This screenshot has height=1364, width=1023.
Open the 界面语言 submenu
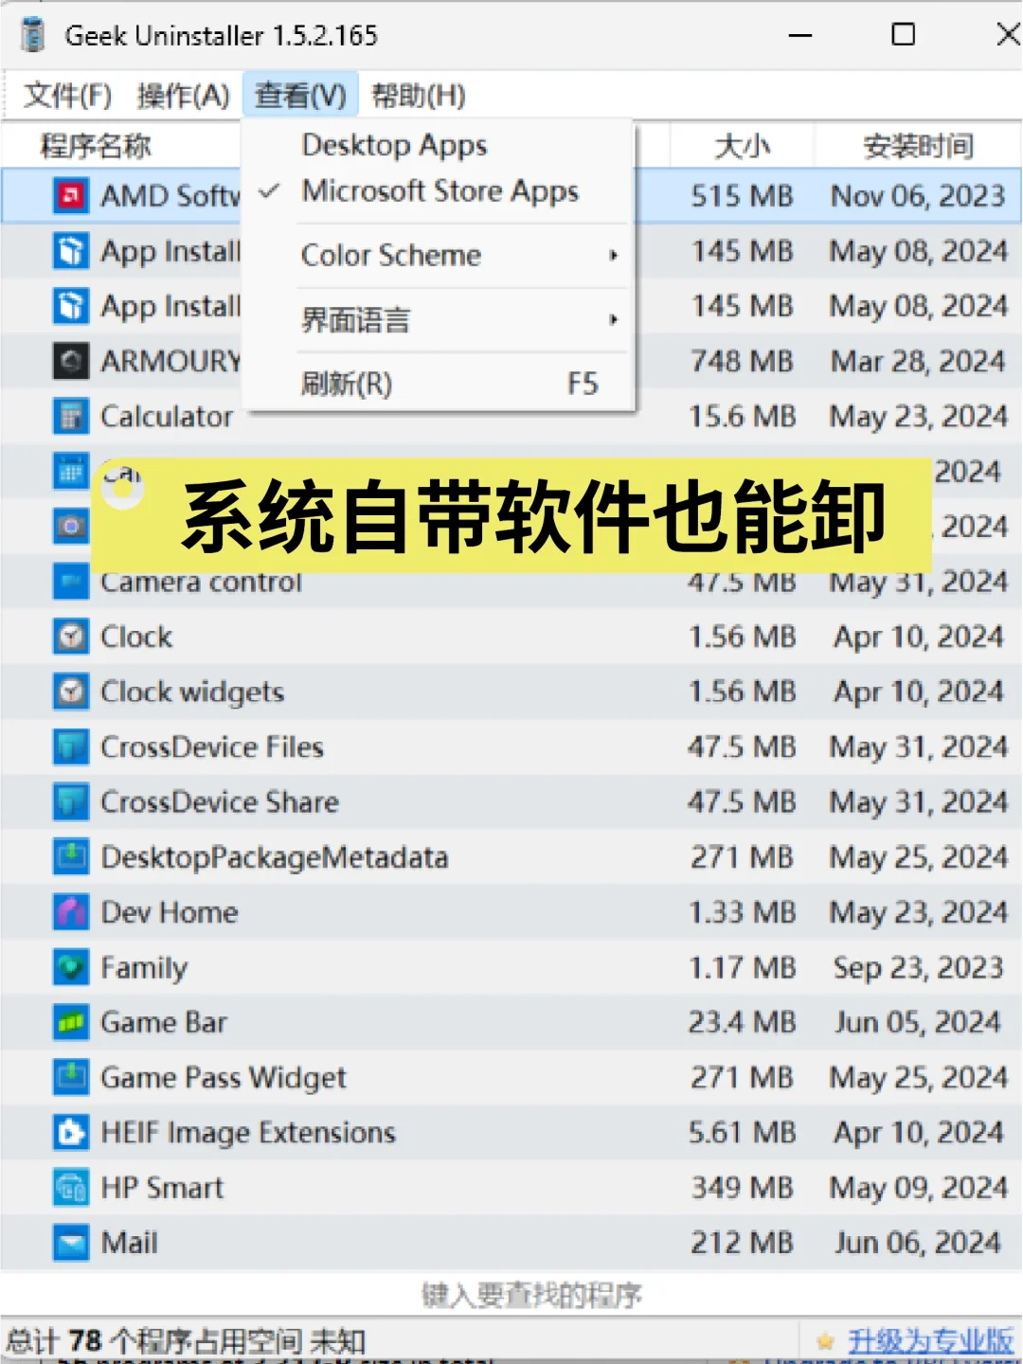coord(355,320)
